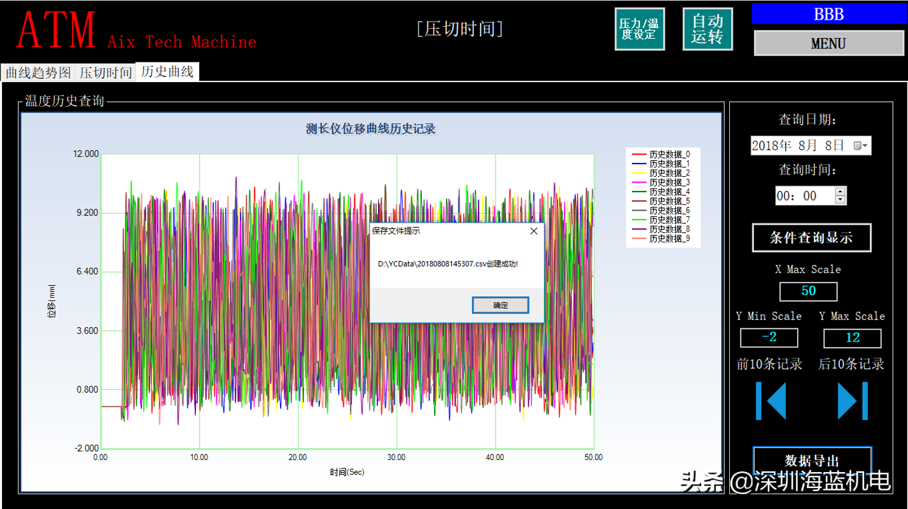Viewport: 908px width, 509px height.
Task: Click legend entry 历史数据_1
Action: pos(660,164)
